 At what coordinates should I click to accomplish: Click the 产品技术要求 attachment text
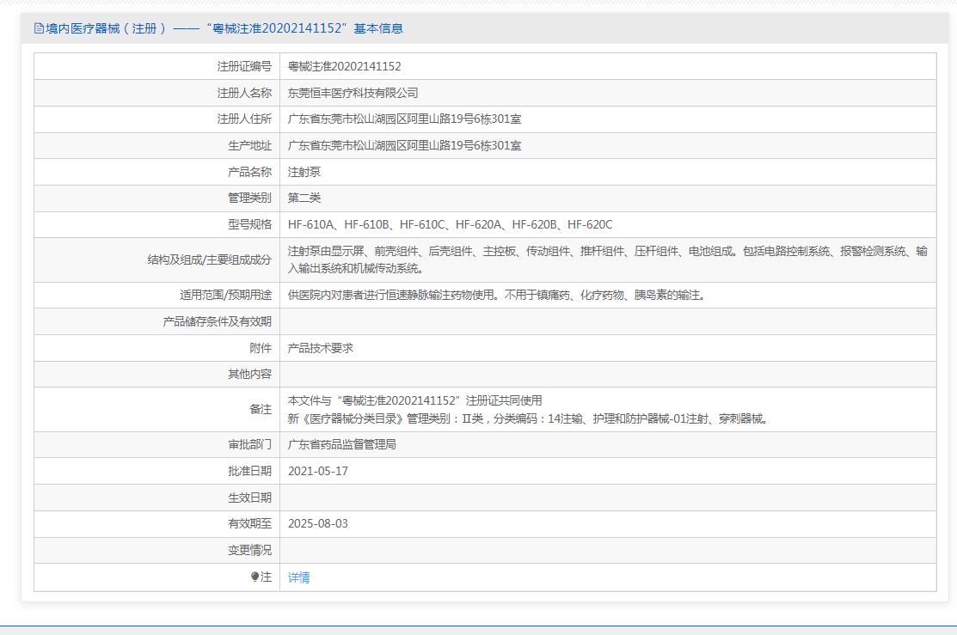point(321,348)
